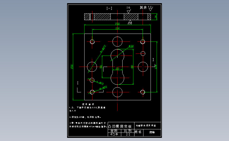The height and width of the screenshot is (141, 229).
Task: Select the 1.6 roughness symbol above the section view
Action: (129, 10)
